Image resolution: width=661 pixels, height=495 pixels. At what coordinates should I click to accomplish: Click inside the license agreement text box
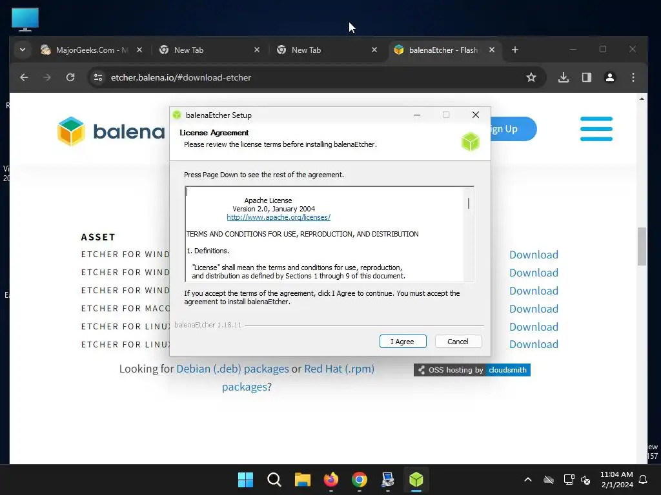click(x=325, y=234)
